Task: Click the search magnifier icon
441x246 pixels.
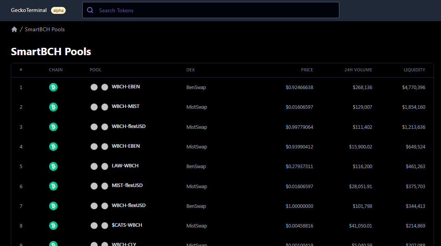Action: pos(90,10)
